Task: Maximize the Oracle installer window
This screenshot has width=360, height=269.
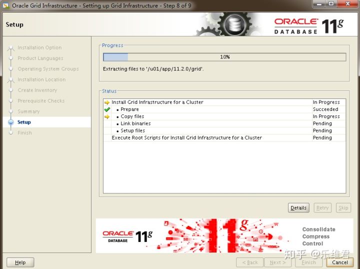Action: (x=331, y=3)
